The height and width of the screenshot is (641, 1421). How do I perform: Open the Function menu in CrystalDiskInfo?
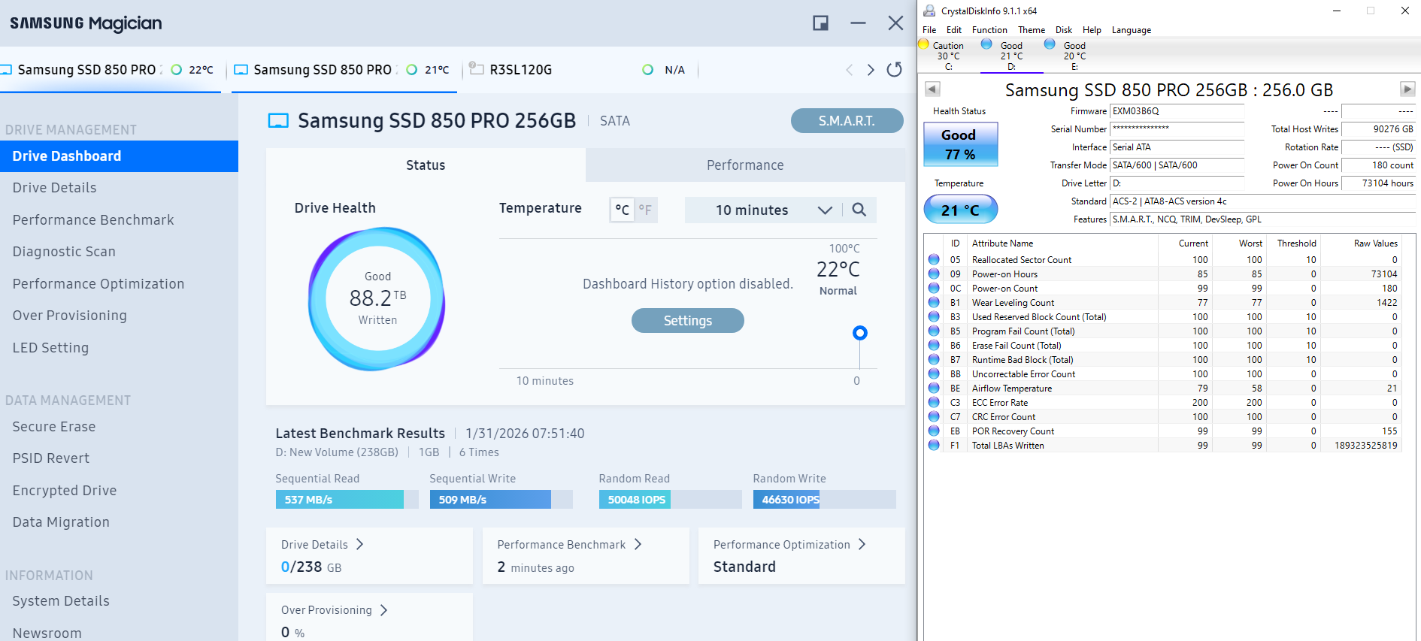(989, 30)
